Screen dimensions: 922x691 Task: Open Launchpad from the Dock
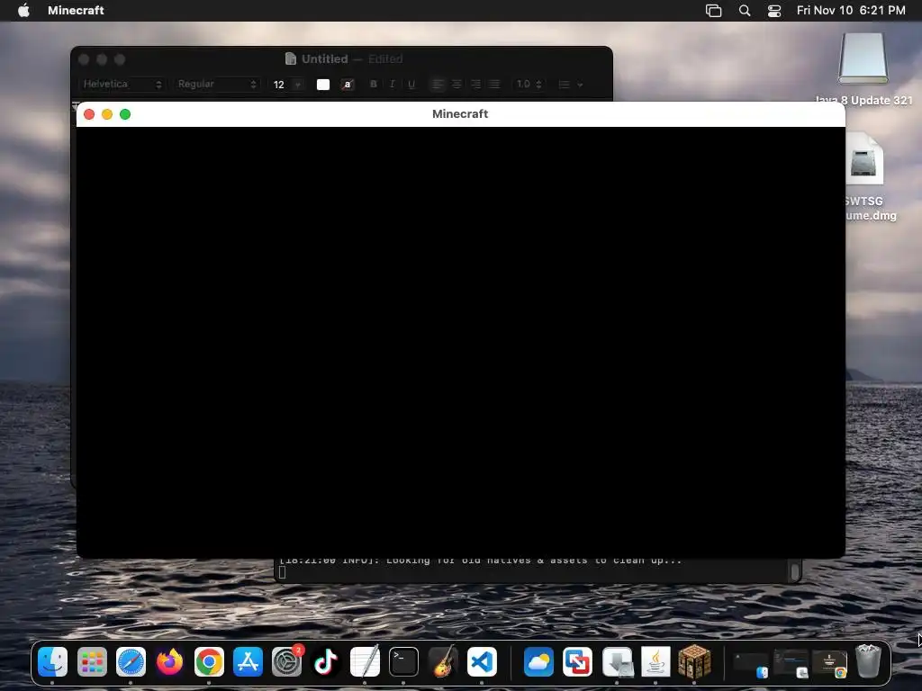tap(92, 661)
